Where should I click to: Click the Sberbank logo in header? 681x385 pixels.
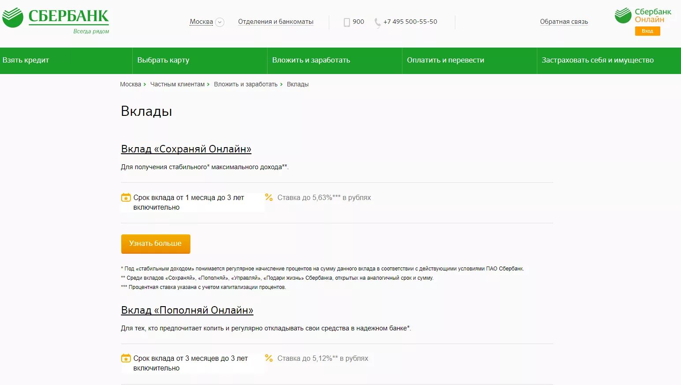pyautogui.click(x=56, y=20)
